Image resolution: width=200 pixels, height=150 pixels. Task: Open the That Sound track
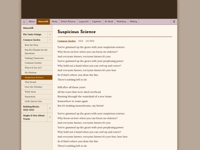37,82
